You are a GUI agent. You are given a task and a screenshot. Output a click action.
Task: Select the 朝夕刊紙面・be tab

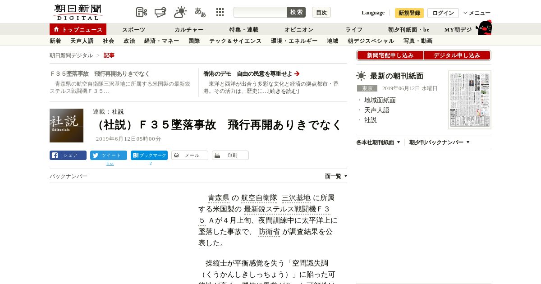409,30
